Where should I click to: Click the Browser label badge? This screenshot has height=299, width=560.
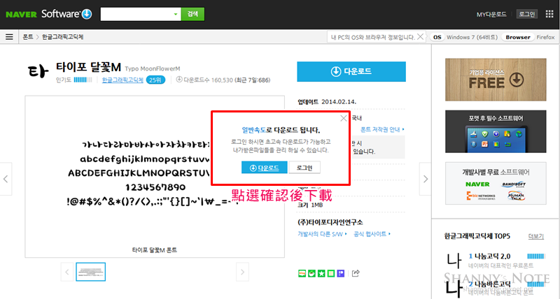point(518,37)
